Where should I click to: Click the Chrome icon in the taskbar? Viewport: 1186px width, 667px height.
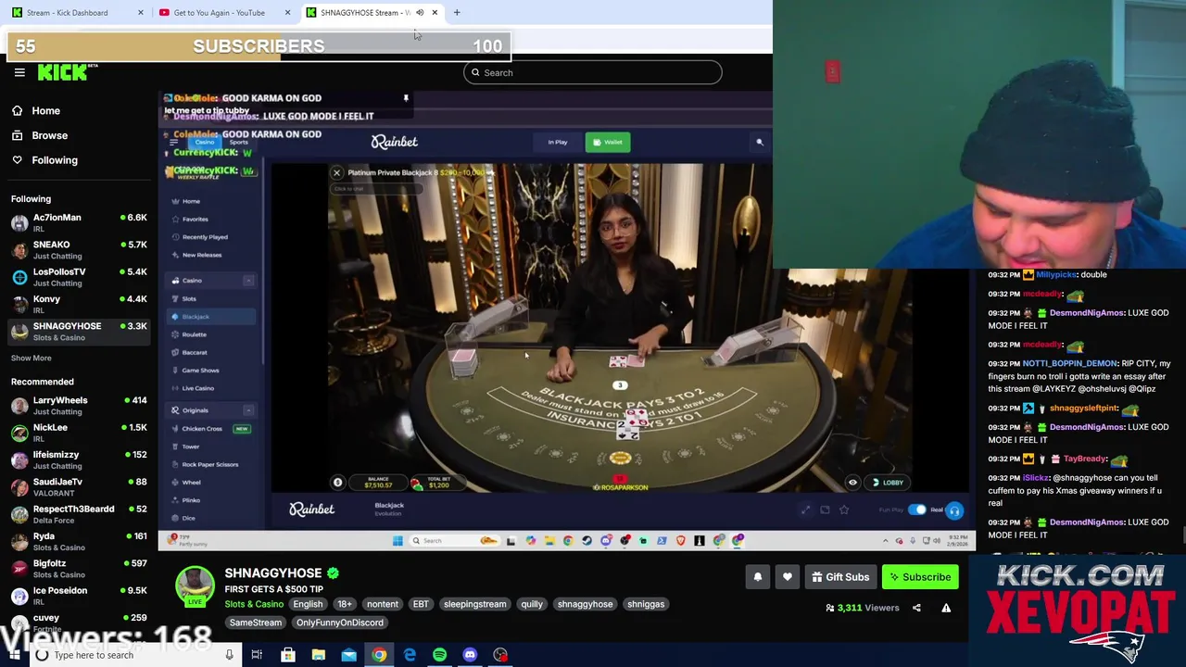coord(379,655)
